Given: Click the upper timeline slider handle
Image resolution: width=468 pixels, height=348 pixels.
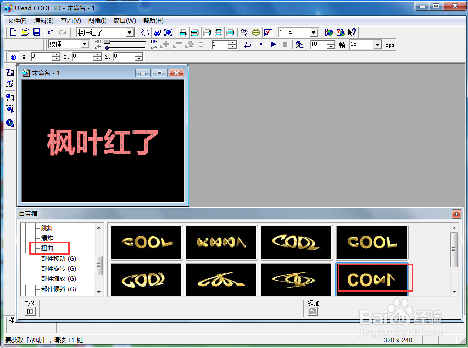Looking at the screenshot, I should click(107, 42).
